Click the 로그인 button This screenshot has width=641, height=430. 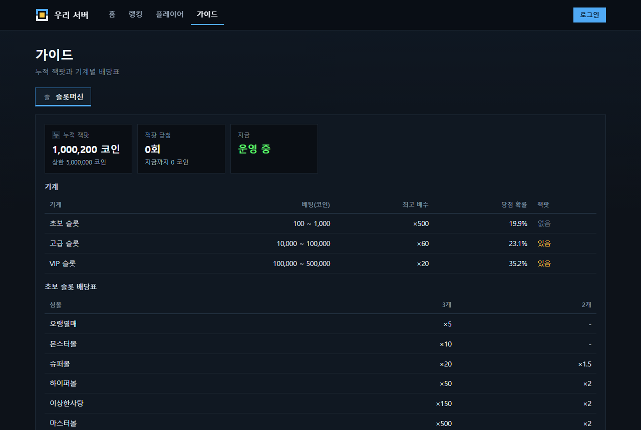tap(589, 15)
